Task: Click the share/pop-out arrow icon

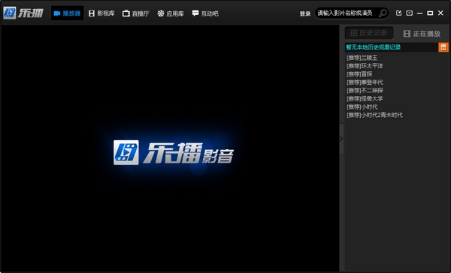Action: 398,13
